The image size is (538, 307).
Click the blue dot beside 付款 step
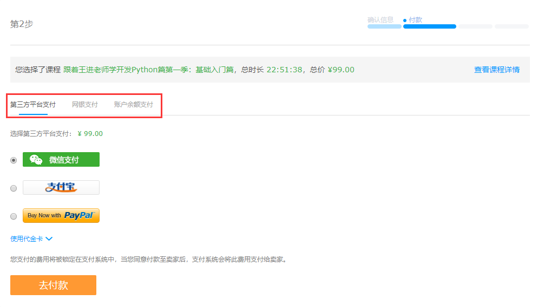click(x=405, y=20)
